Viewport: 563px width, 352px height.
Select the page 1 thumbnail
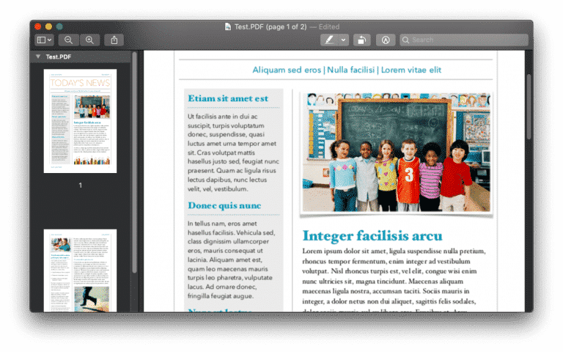(x=80, y=121)
